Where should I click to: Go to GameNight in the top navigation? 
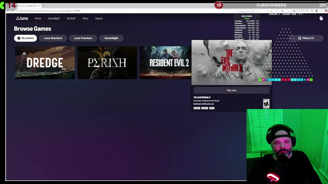coord(54,18)
